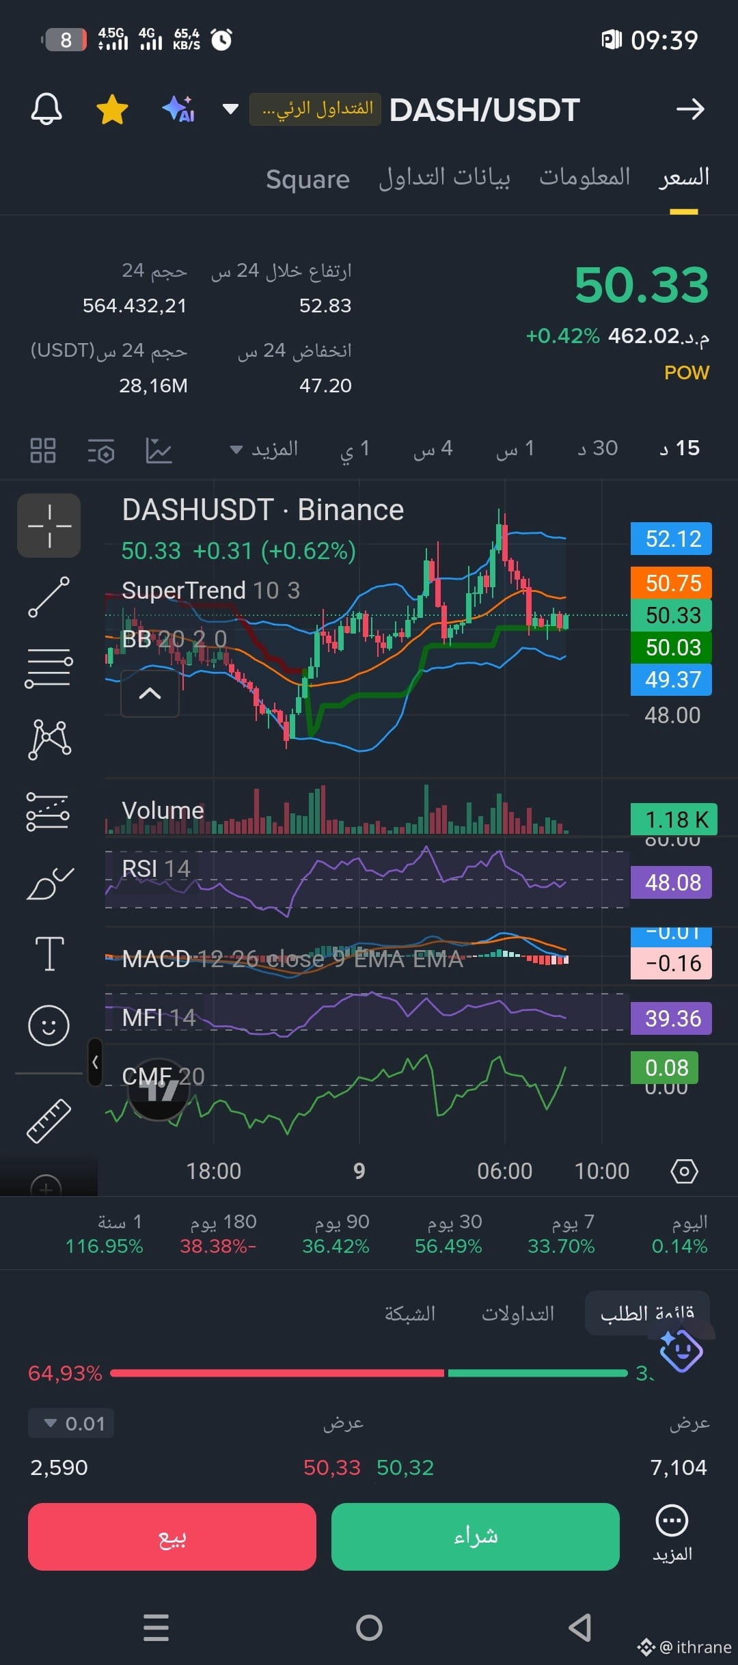Tap the MACD indicator label
738x1665 pixels.
[x=292, y=959]
